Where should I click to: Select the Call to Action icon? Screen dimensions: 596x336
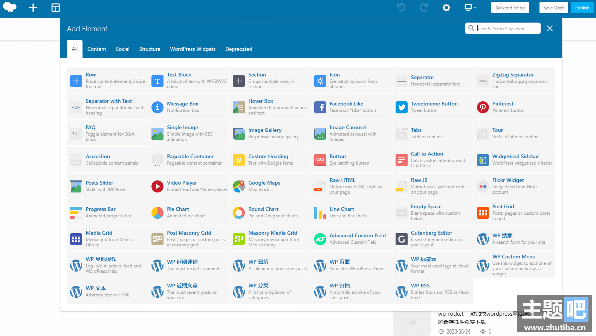coord(402,160)
